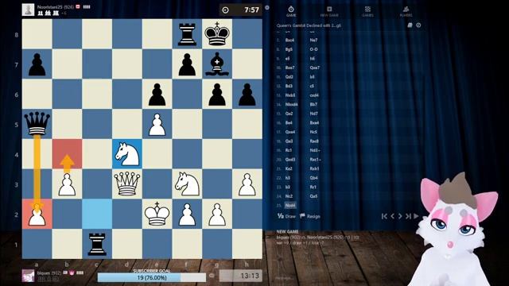The height and width of the screenshot is (286, 509).
Task: Select move Bxe4 in the move list
Action: [314, 122]
